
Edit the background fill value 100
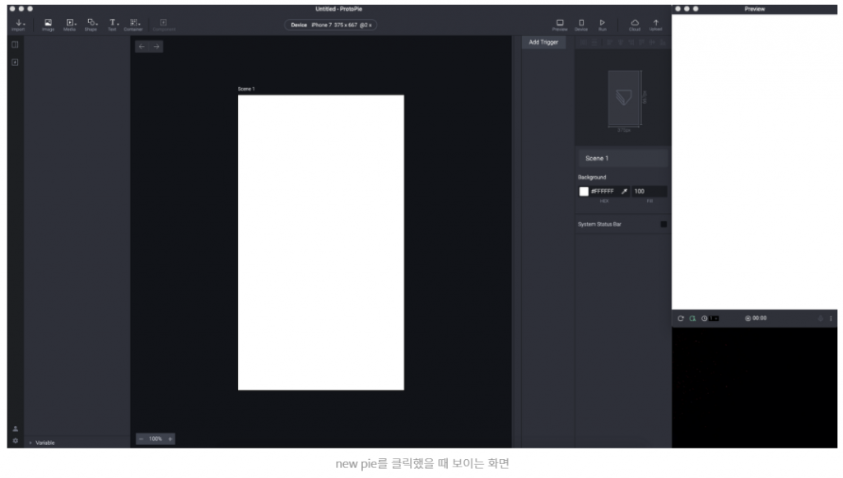click(x=649, y=191)
